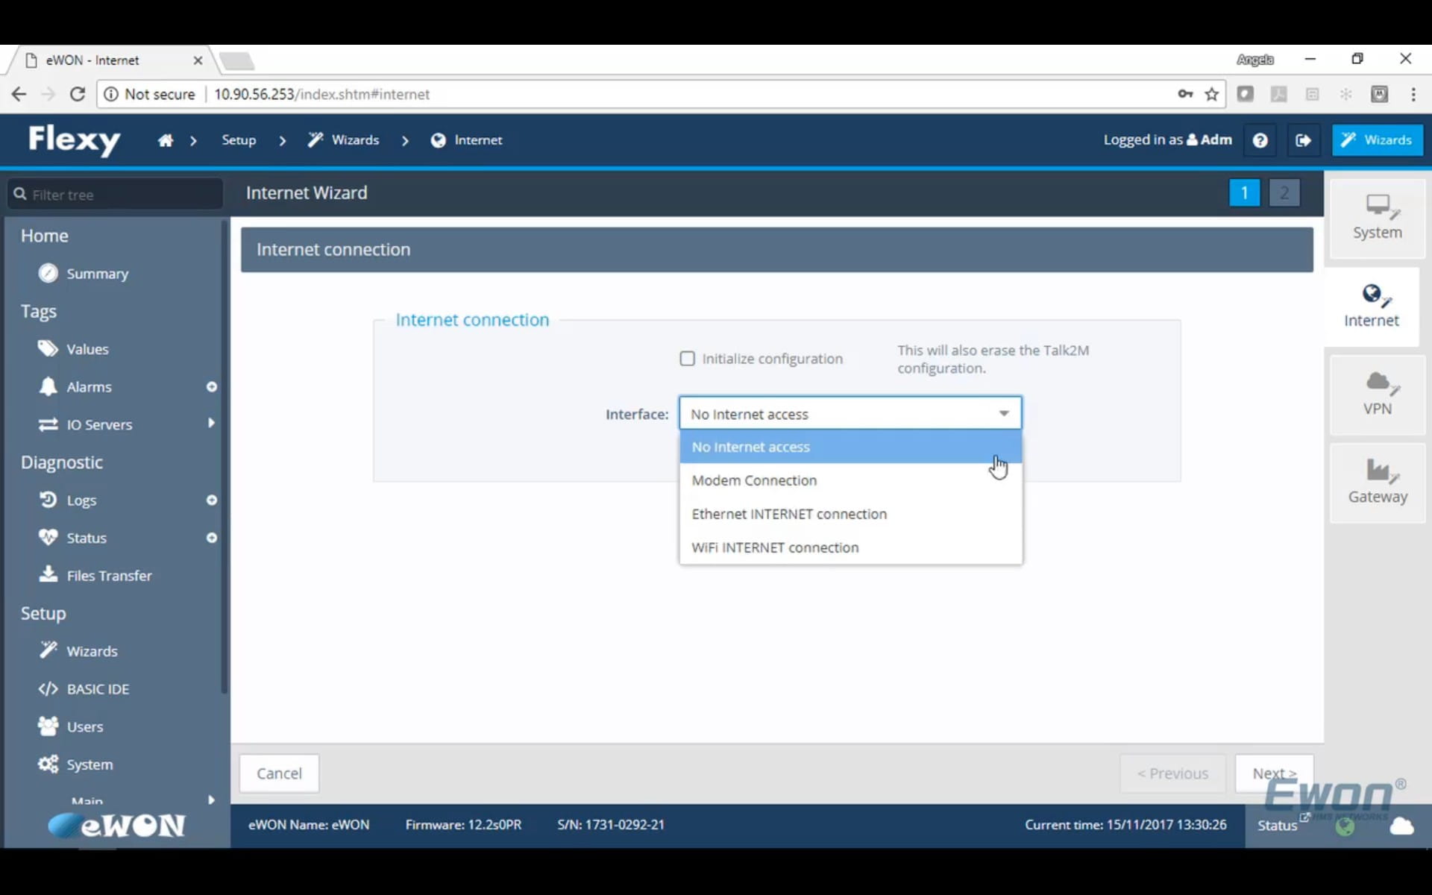The image size is (1432, 895).
Task: Expand the Status submenu circle
Action: pos(212,538)
